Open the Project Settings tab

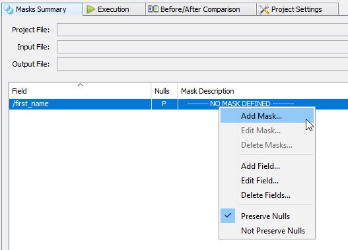pyautogui.click(x=297, y=9)
